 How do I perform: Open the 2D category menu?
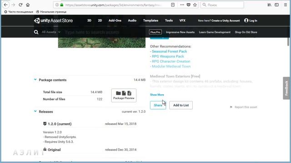coord(100,20)
